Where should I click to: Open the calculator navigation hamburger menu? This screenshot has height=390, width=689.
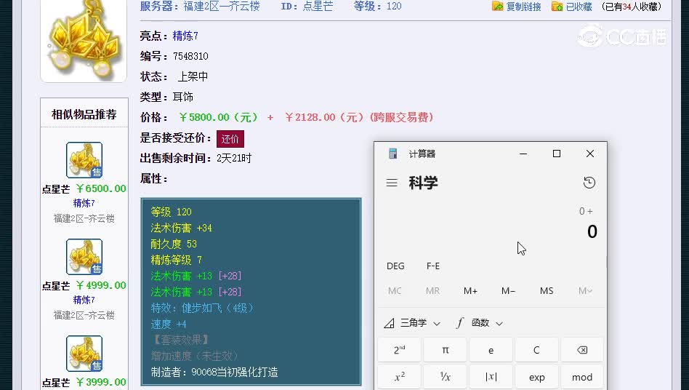(392, 183)
